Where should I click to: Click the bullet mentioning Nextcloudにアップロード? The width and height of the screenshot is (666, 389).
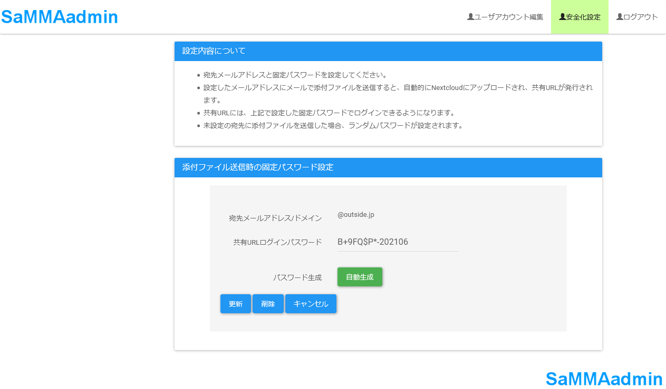click(398, 94)
